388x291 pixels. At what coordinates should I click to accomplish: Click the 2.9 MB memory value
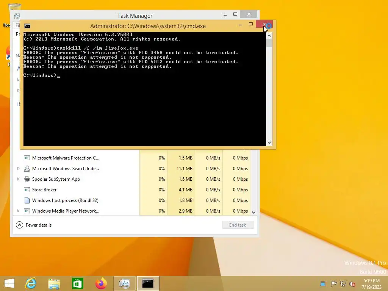pos(185,211)
